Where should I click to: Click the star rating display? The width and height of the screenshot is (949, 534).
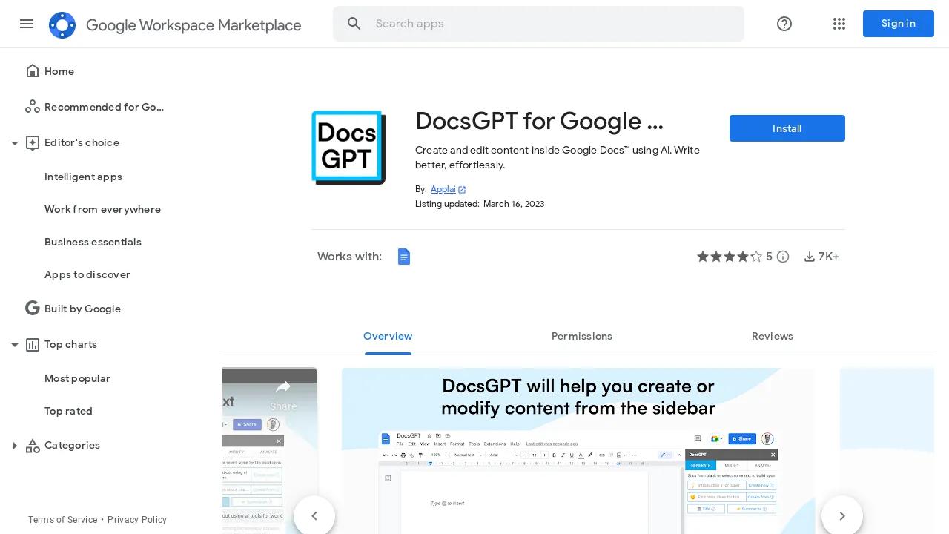point(730,257)
